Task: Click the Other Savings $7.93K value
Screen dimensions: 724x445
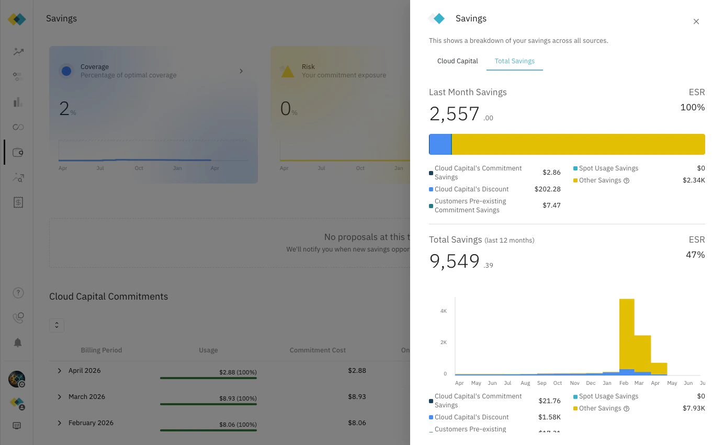Action: coord(694,408)
